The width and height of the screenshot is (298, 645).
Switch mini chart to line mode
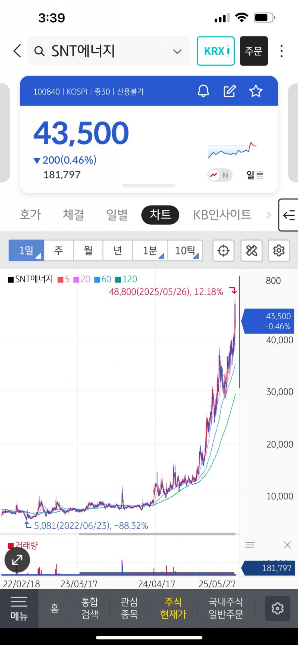[x=214, y=175]
